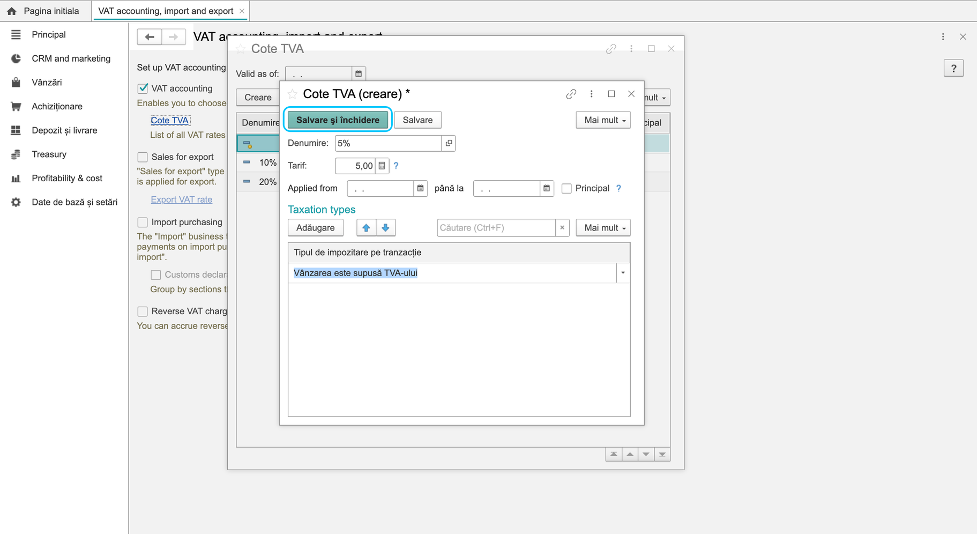Open the Denumire field expand icon
Screen dimensions: 977x534
[449, 143]
